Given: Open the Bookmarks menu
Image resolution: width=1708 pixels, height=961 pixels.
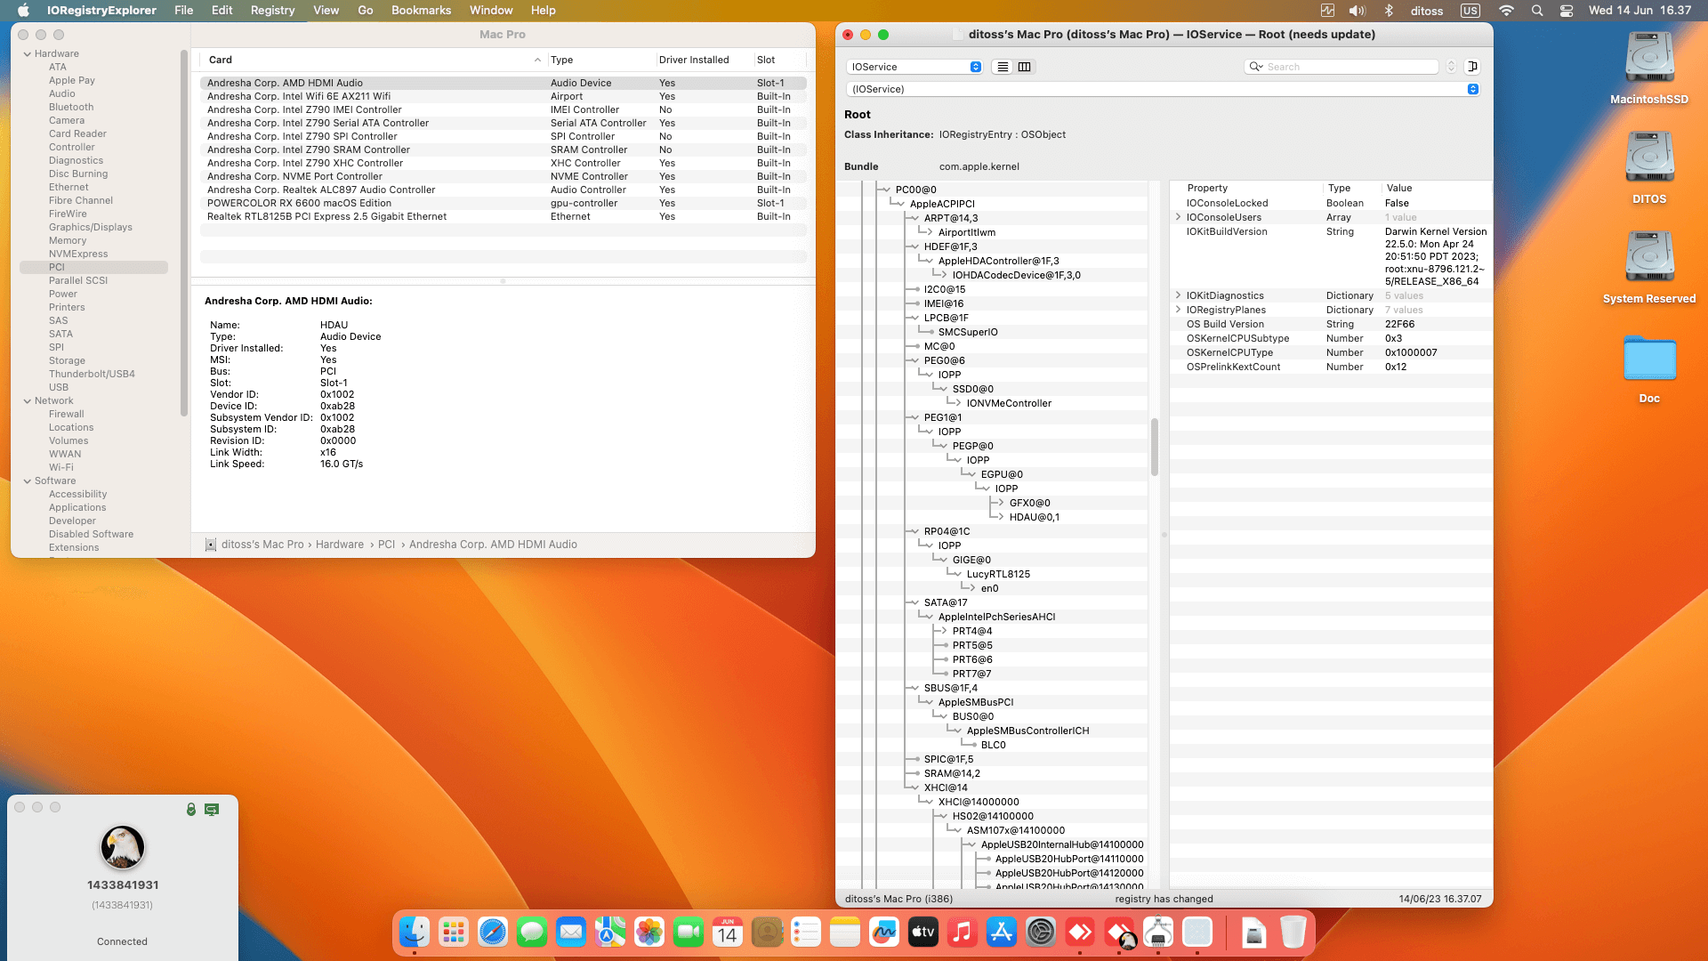Looking at the screenshot, I should click(422, 11).
